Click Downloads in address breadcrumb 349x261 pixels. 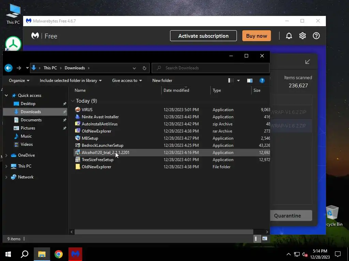[75, 68]
